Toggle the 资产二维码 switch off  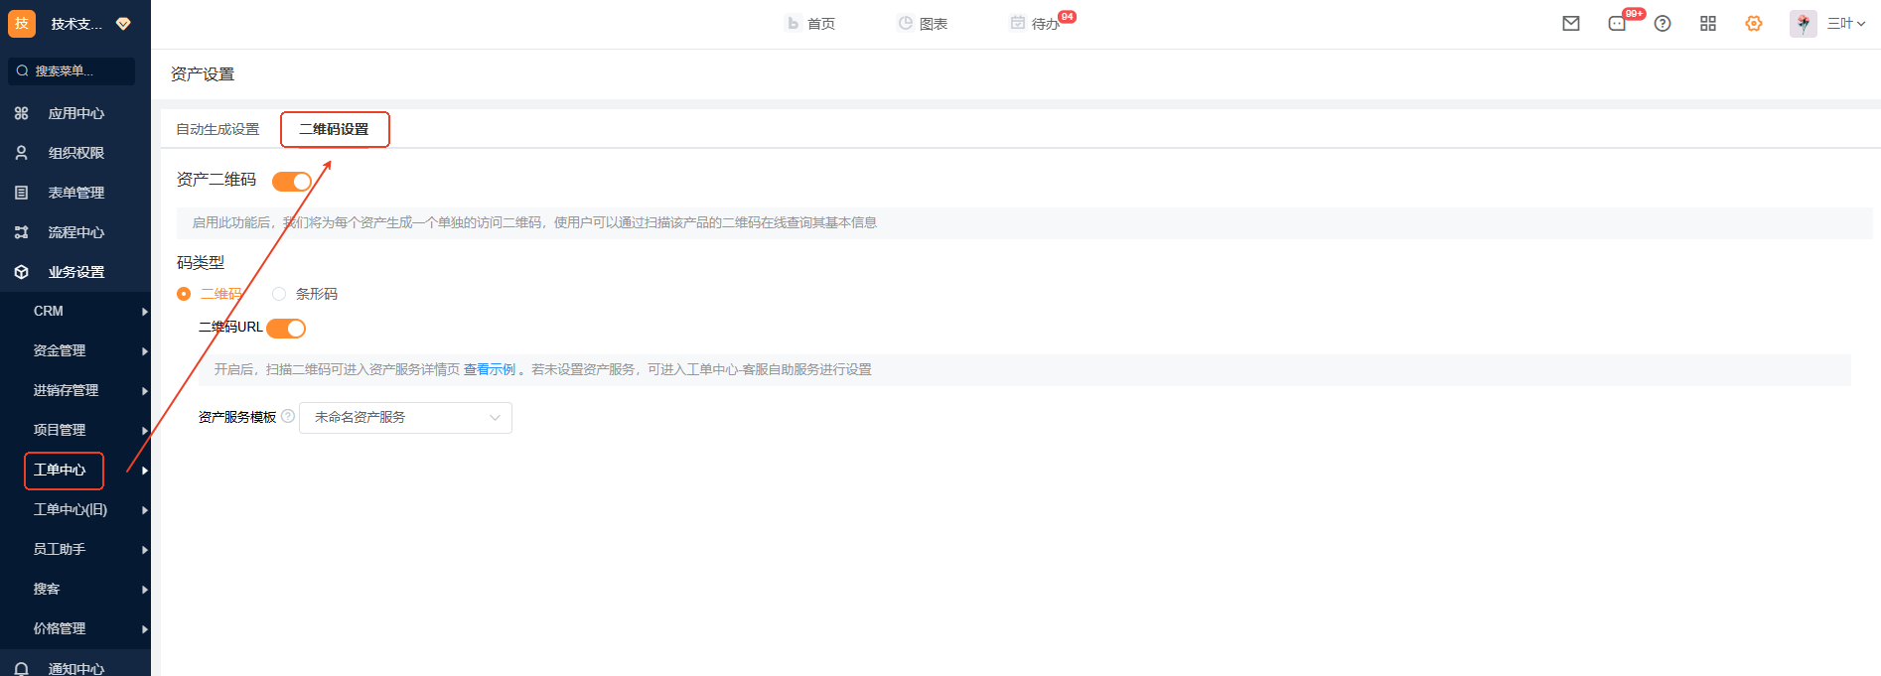[x=292, y=181]
